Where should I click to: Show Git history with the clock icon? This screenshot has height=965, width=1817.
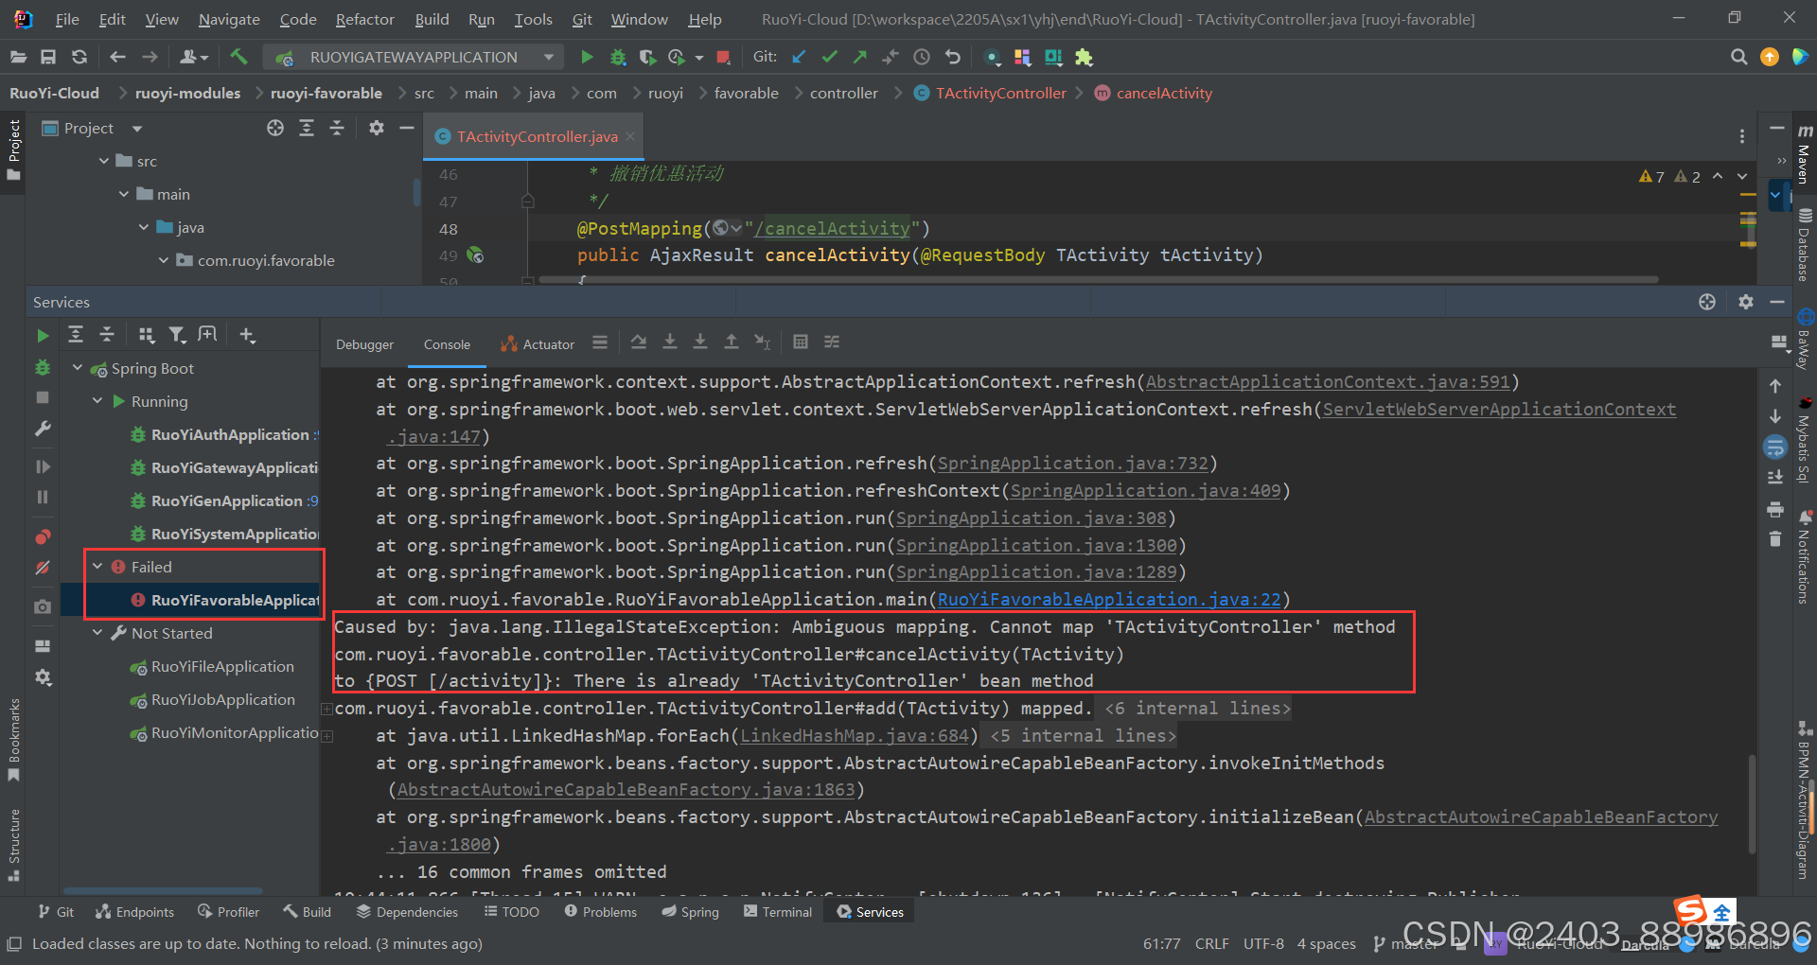[922, 57]
